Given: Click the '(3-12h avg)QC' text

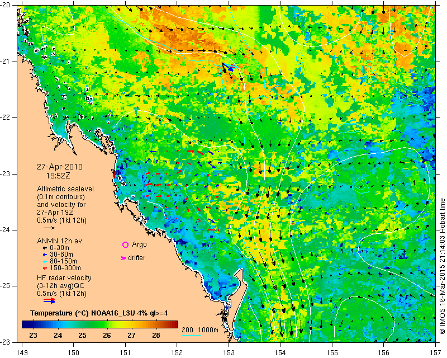Looking at the screenshot, I should tap(60, 286).
